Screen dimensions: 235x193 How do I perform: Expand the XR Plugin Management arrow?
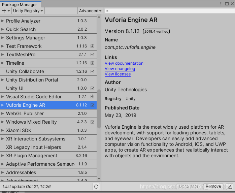(x=2, y=156)
